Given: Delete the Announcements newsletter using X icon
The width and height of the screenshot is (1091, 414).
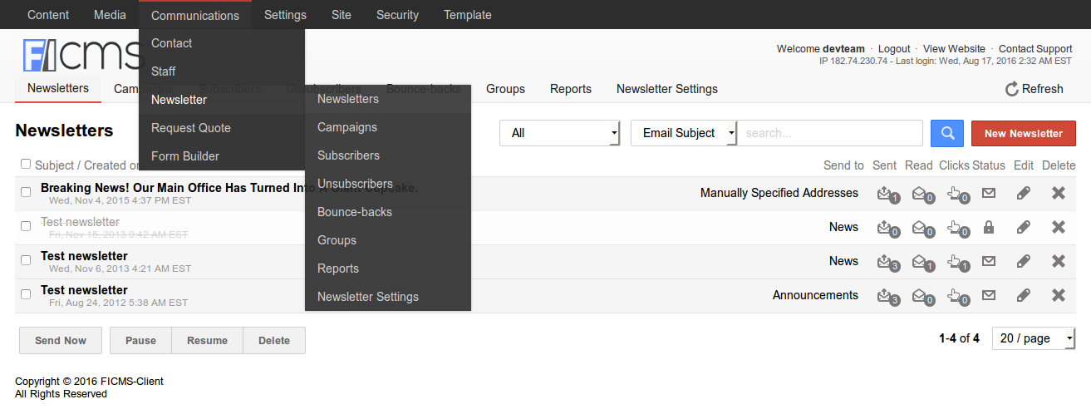Looking at the screenshot, I should coord(1058,295).
